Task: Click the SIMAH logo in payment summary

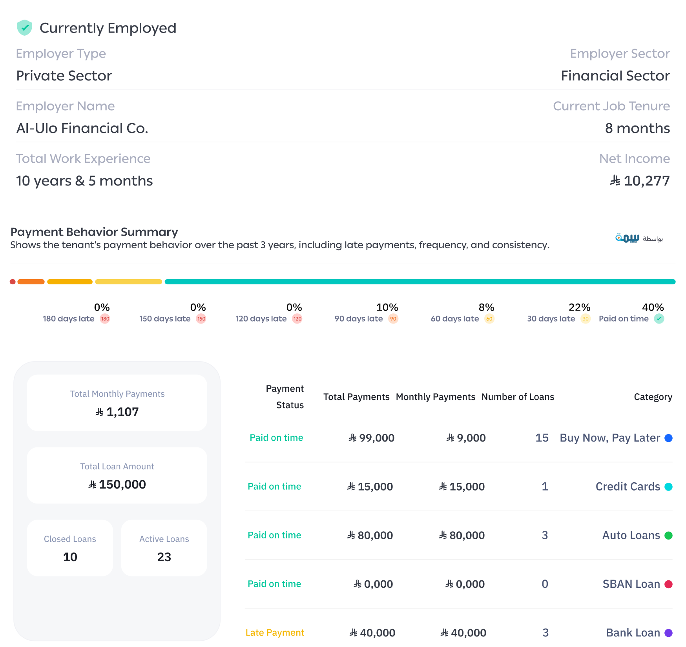Action: (x=627, y=238)
